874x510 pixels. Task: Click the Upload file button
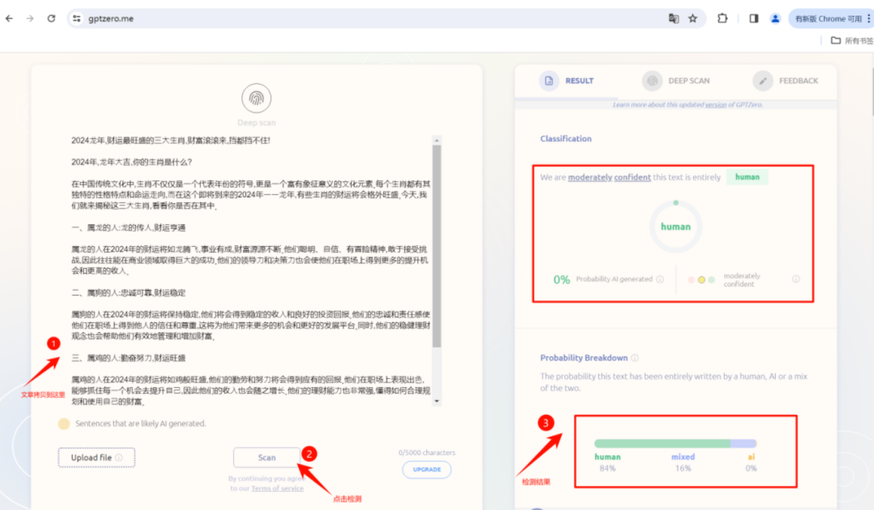[x=97, y=457]
